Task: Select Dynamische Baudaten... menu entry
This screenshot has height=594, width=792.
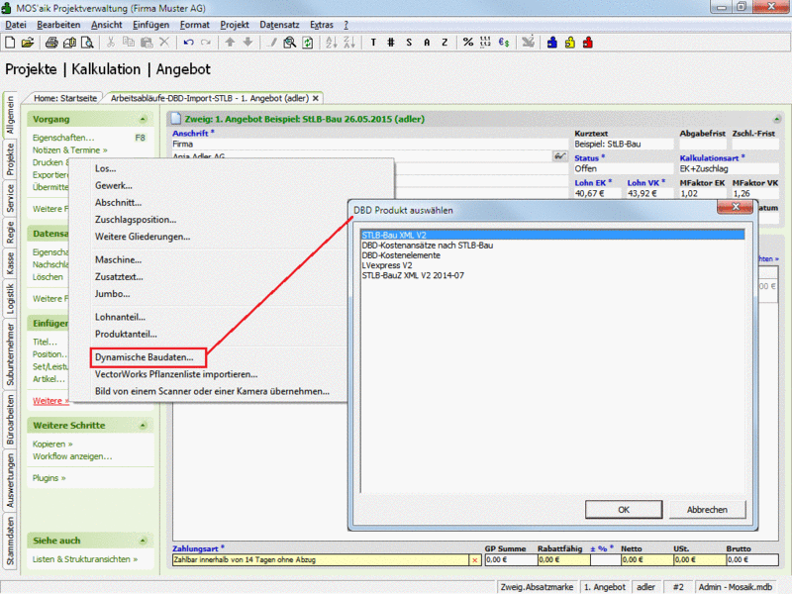Action: pos(148,357)
